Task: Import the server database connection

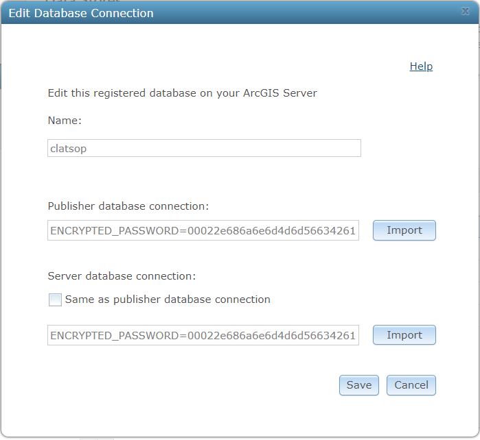Action: [404, 335]
